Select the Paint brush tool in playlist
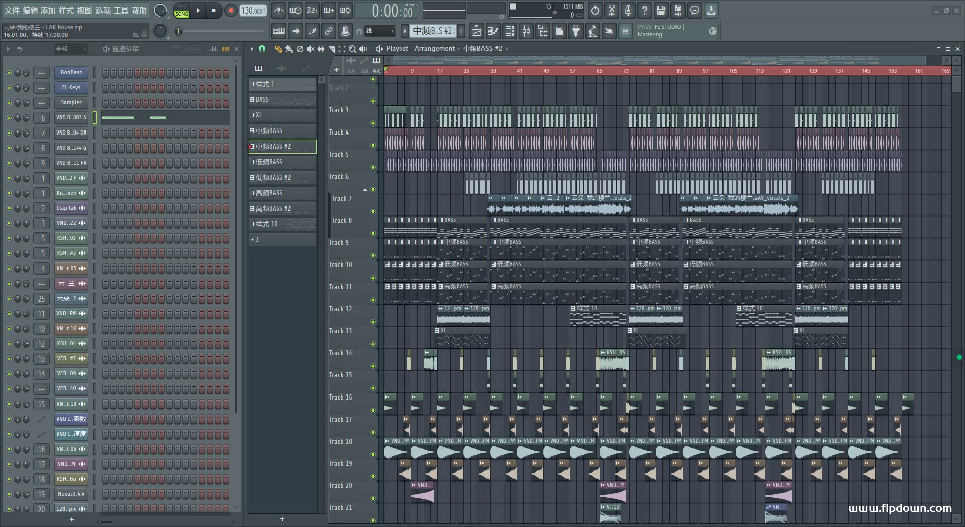 289,49
